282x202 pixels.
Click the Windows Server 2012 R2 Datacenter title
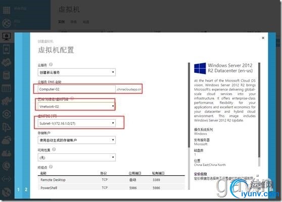tap(230, 68)
